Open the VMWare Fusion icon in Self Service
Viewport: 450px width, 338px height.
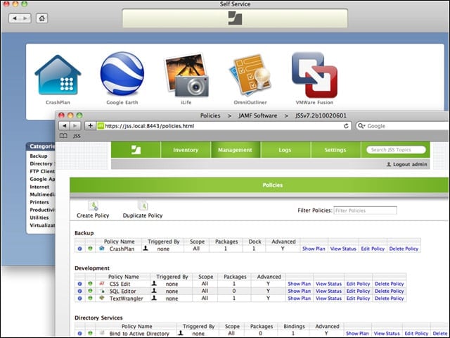click(314, 75)
